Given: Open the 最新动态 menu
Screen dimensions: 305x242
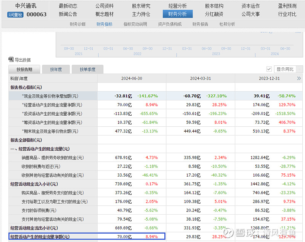Looking at the screenshot, I should pos(68,6).
